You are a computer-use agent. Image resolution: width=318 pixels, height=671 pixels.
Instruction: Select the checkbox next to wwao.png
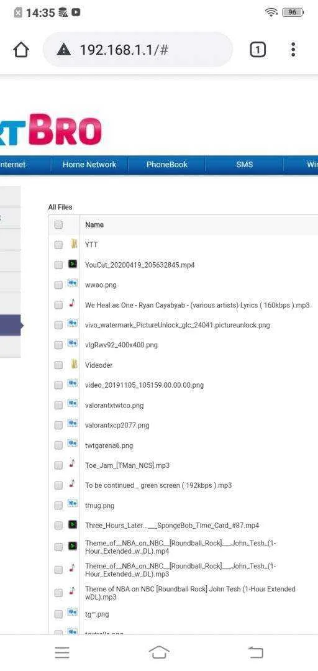coord(58,285)
